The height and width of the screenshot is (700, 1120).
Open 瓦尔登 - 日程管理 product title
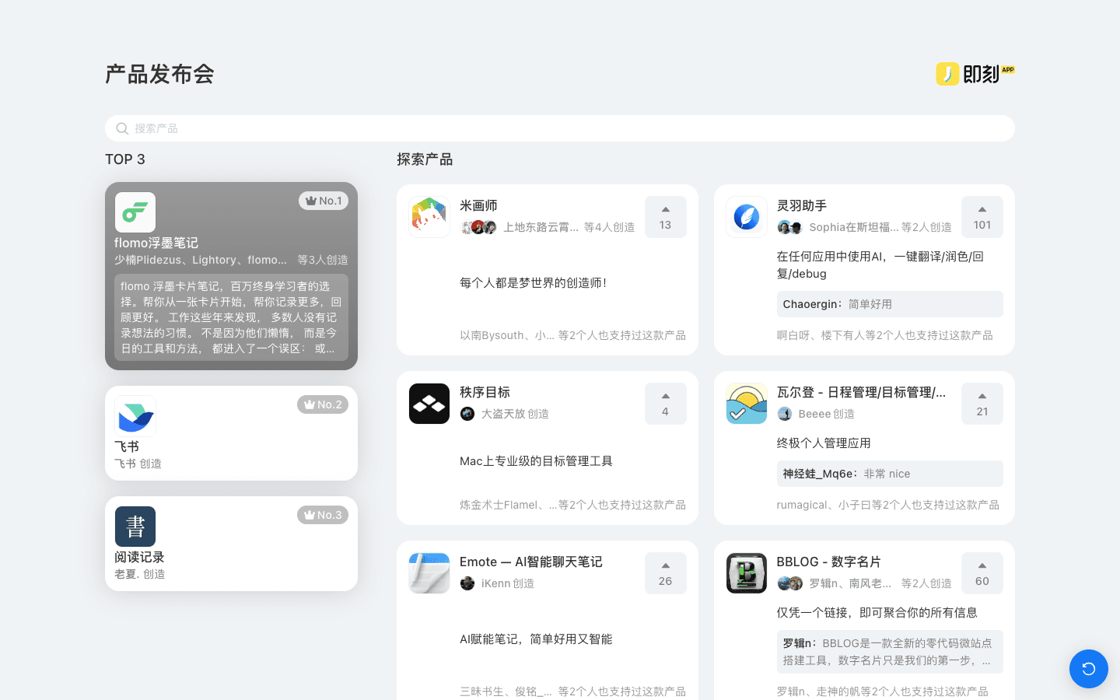(861, 392)
